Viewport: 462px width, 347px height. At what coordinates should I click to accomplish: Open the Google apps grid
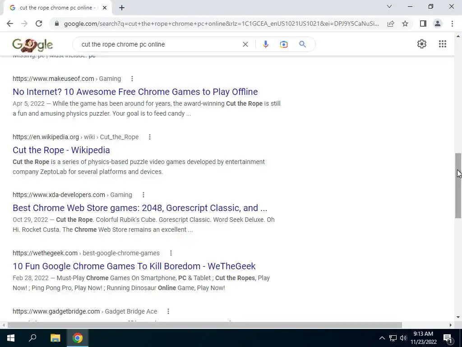tap(442, 44)
